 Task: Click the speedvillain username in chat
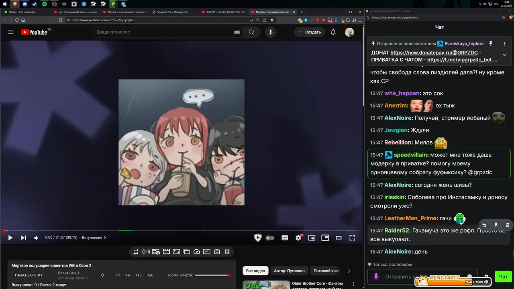pos(411,155)
